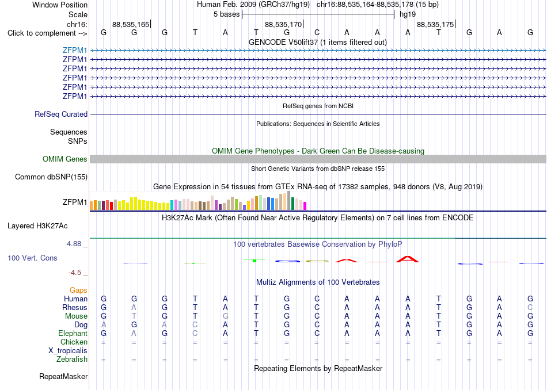Click the '4.88' conservation scale value
The width and height of the screenshot is (547, 390).
click(x=74, y=244)
